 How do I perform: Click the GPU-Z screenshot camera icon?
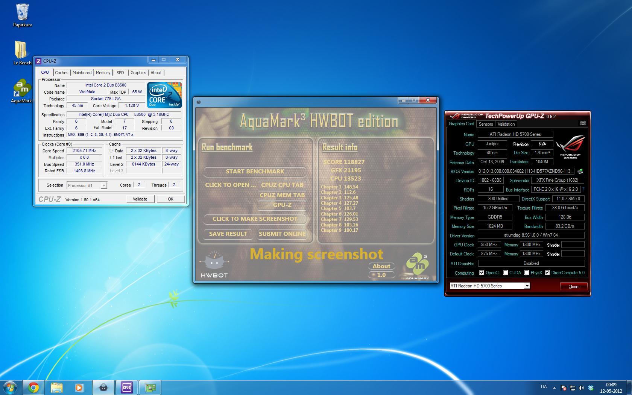point(583,123)
